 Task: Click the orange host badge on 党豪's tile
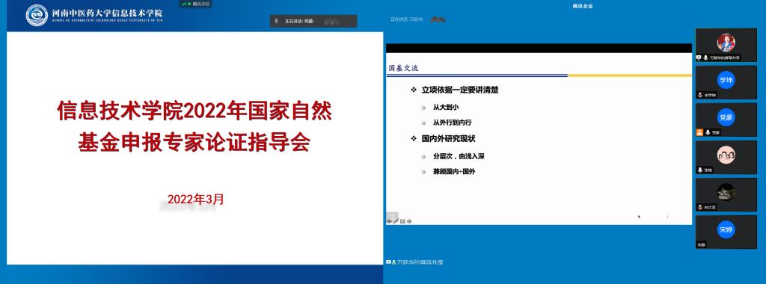pos(699,132)
